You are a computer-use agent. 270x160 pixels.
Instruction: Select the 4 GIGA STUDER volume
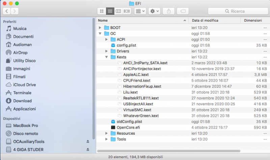[25, 150]
